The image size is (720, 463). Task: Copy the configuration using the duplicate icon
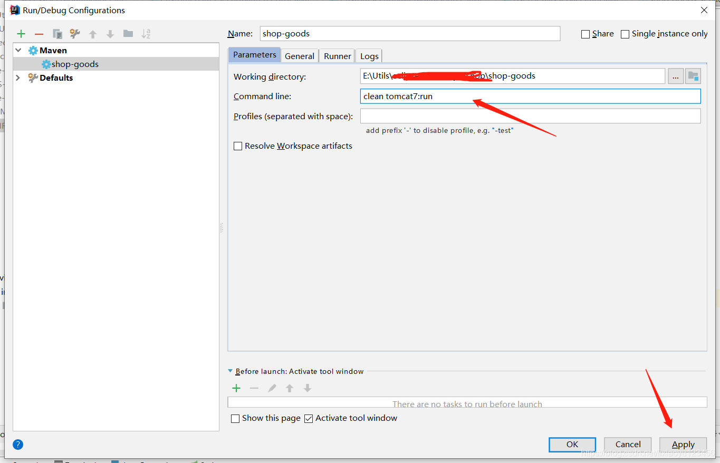coord(57,34)
